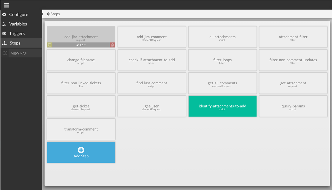
Task: Select the get-attachment request step
Action: coord(293,83)
